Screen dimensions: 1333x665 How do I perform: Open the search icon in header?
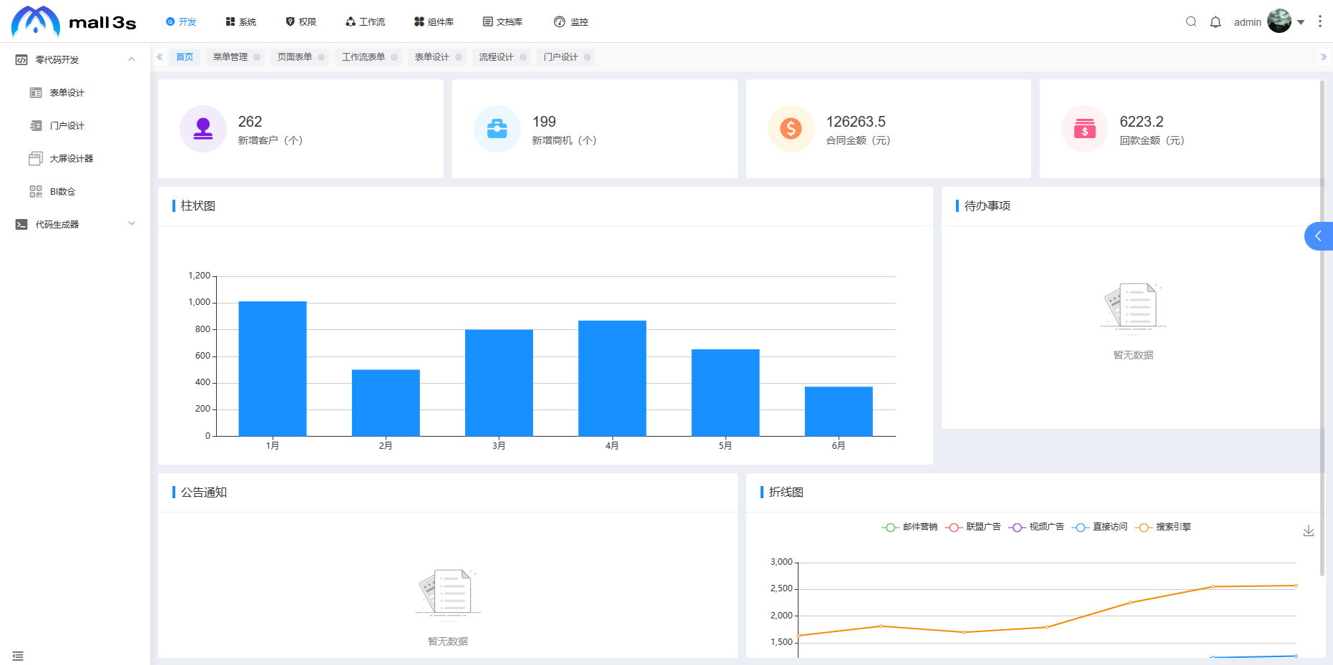pos(1191,21)
